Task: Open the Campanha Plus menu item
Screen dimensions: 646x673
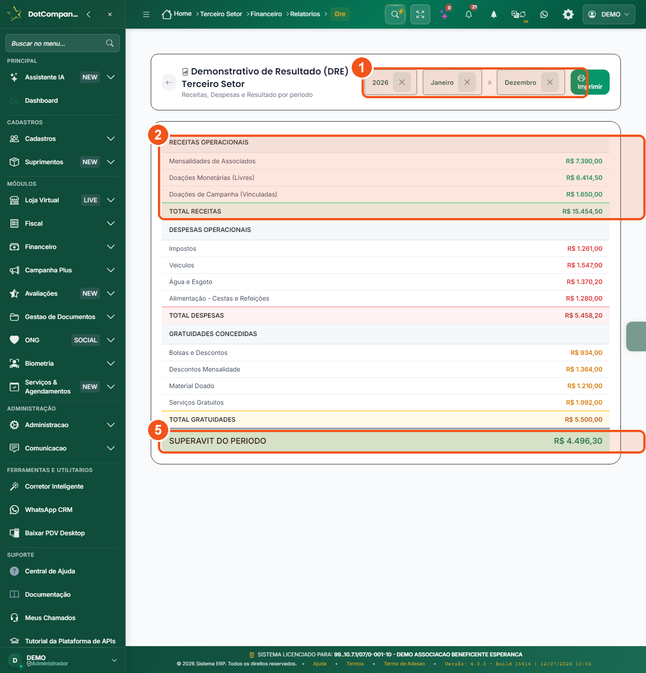Action: [x=62, y=270]
